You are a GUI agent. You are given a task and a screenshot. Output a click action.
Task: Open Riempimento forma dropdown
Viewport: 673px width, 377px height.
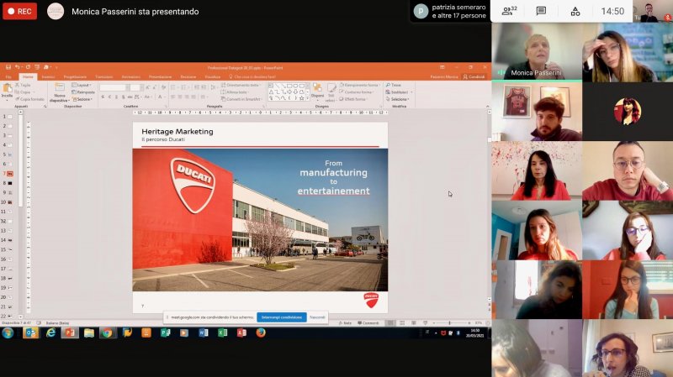359,86
